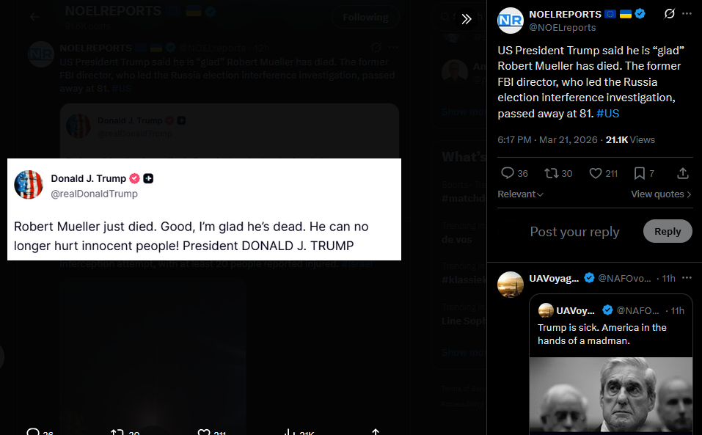Open the #US hashtag link
The width and height of the screenshot is (702, 435).
pyautogui.click(x=607, y=113)
